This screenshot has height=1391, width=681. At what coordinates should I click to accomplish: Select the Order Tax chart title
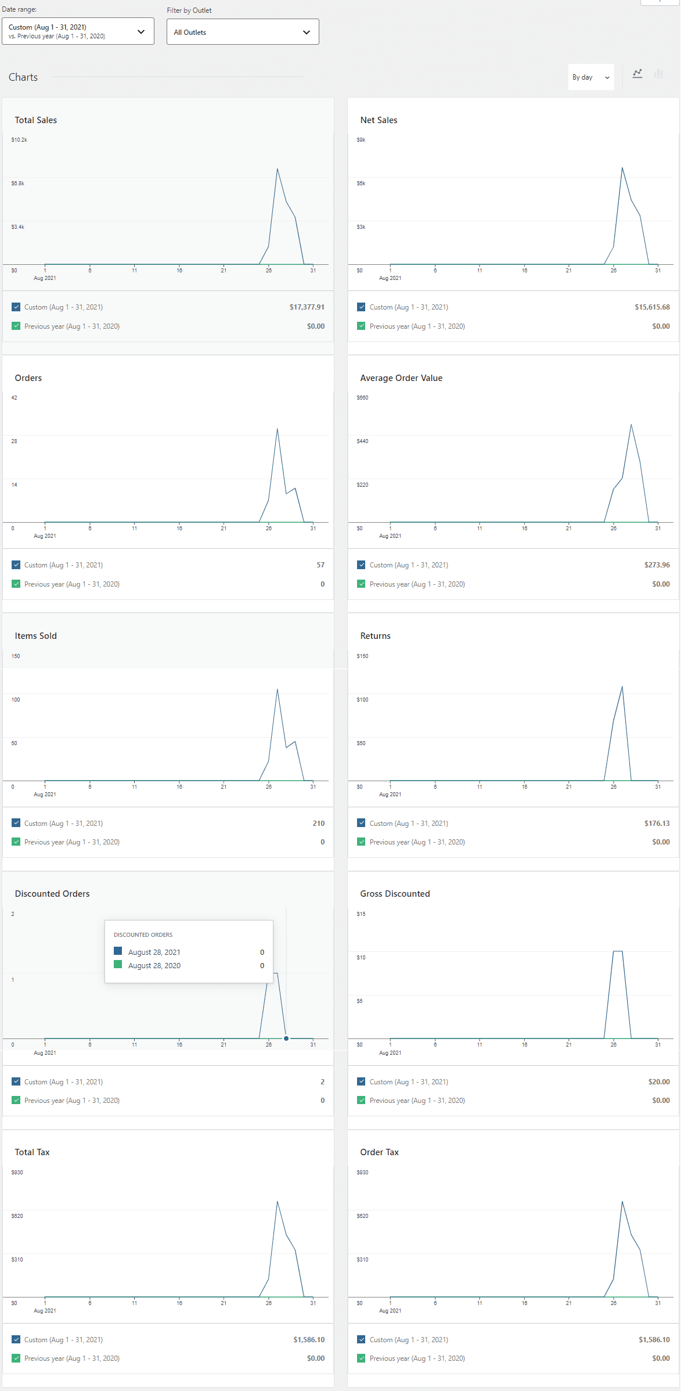click(x=379, y=1152)
